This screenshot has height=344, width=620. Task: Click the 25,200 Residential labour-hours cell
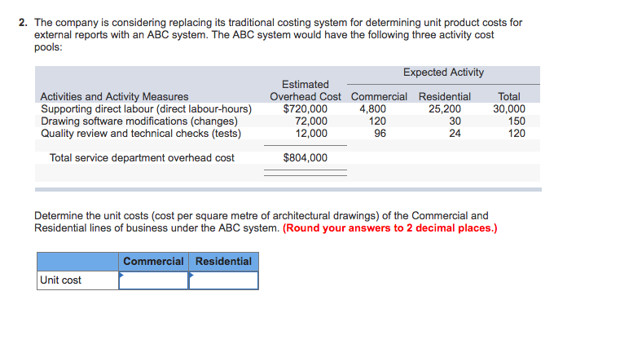[445, 108]
